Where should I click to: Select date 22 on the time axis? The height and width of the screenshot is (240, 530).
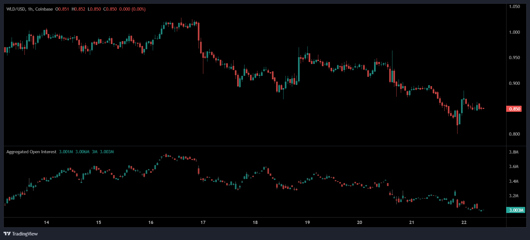pos(464,222)
